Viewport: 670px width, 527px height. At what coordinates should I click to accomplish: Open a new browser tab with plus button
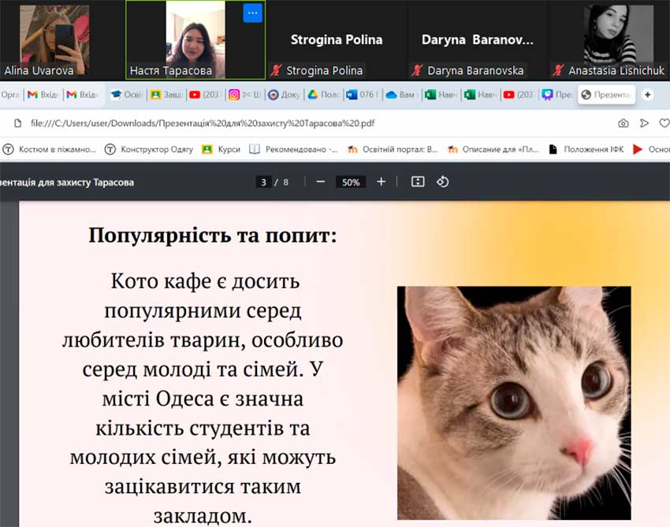pyautogui.click(x=648, y=95)
